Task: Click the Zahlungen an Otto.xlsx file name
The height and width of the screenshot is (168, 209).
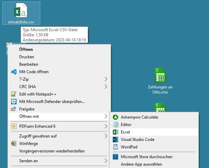Action: tap(160, 89)
